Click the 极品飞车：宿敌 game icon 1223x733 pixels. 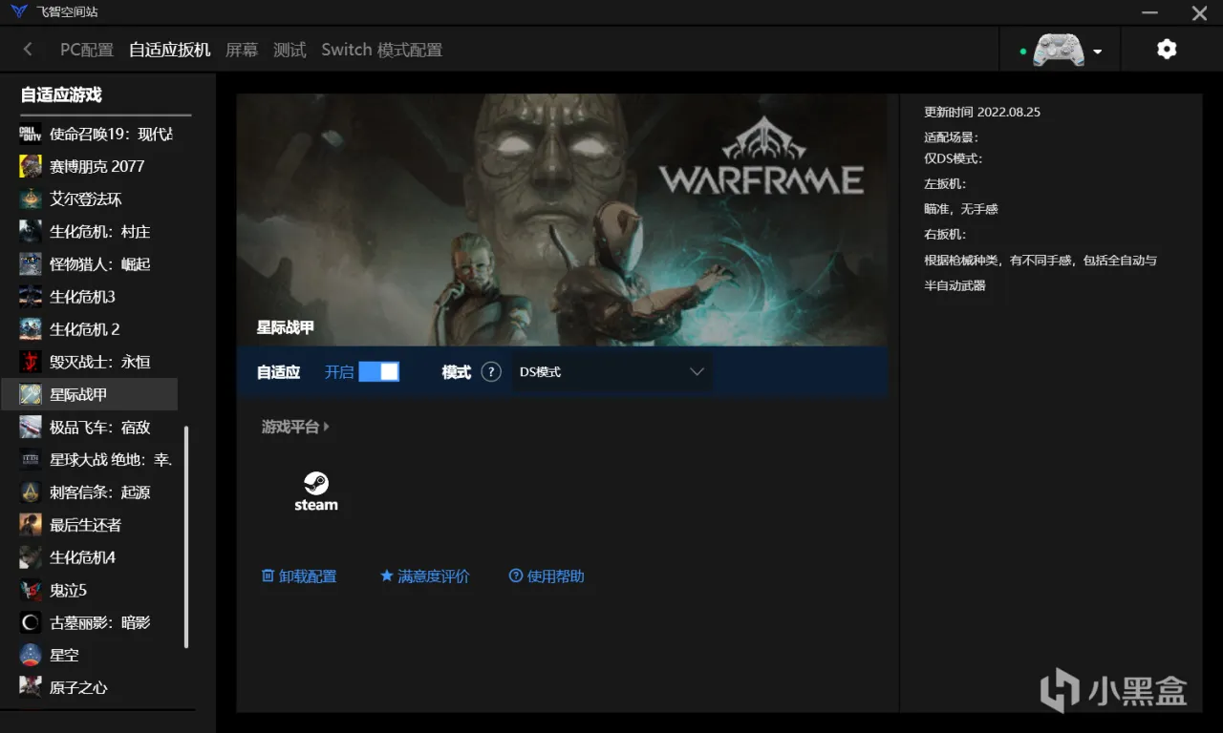click(31, 427)
